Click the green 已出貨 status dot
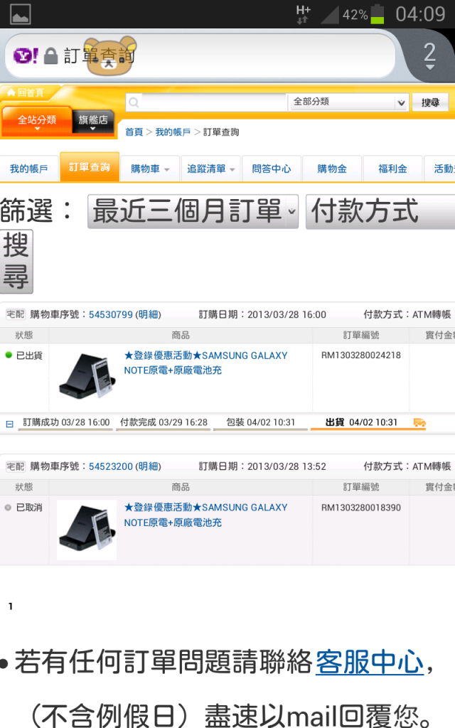 pyautogui.click(x=9, y=355)
